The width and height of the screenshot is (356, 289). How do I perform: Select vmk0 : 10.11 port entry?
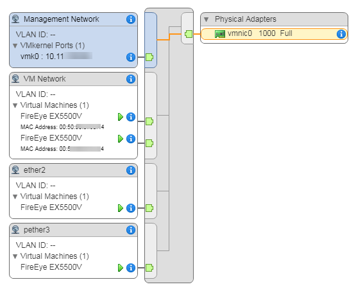[x=56, y=56]
